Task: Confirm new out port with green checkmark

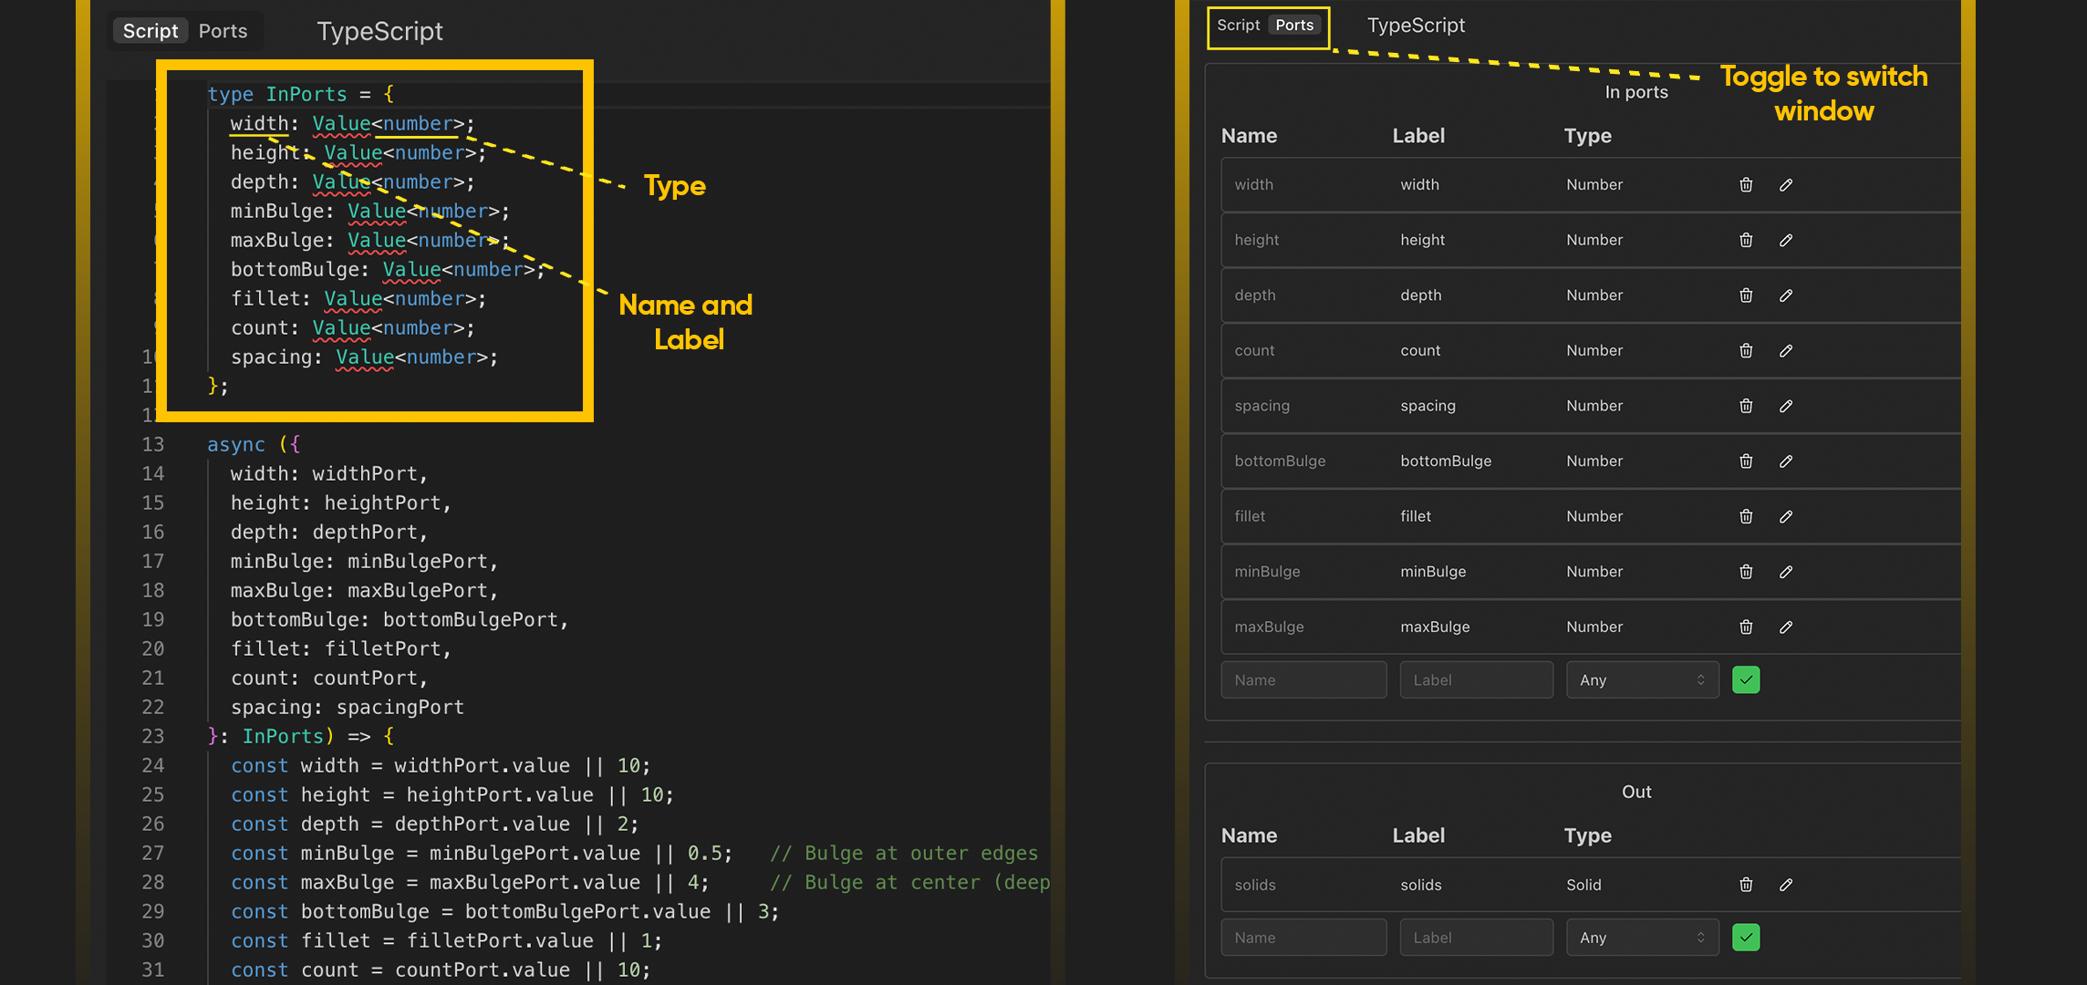Action: click(x=1746, y=938)
